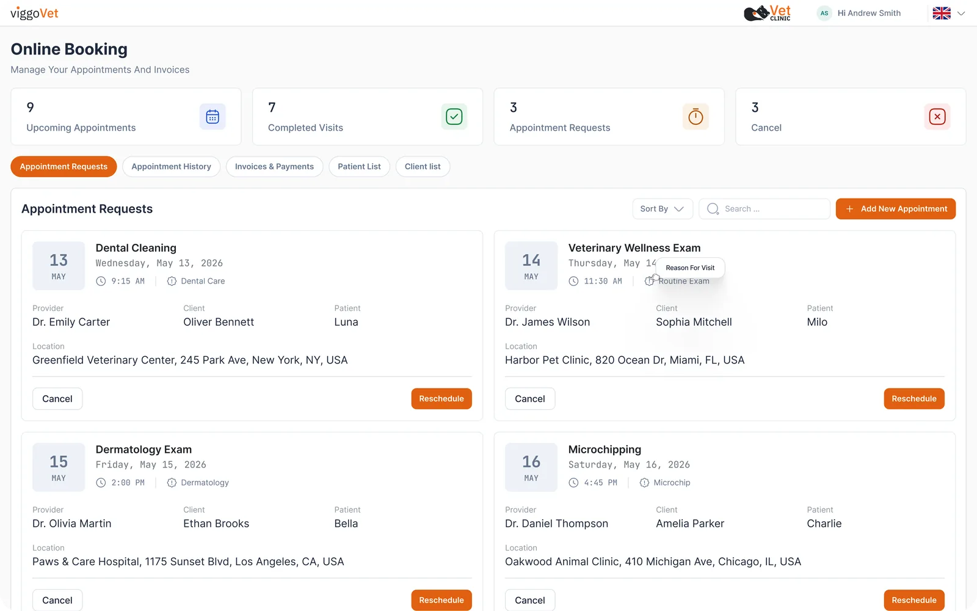This screenshot has height=611, width=977.
Task: Expand the Sort By dropdown
Action: click(663, 209)
